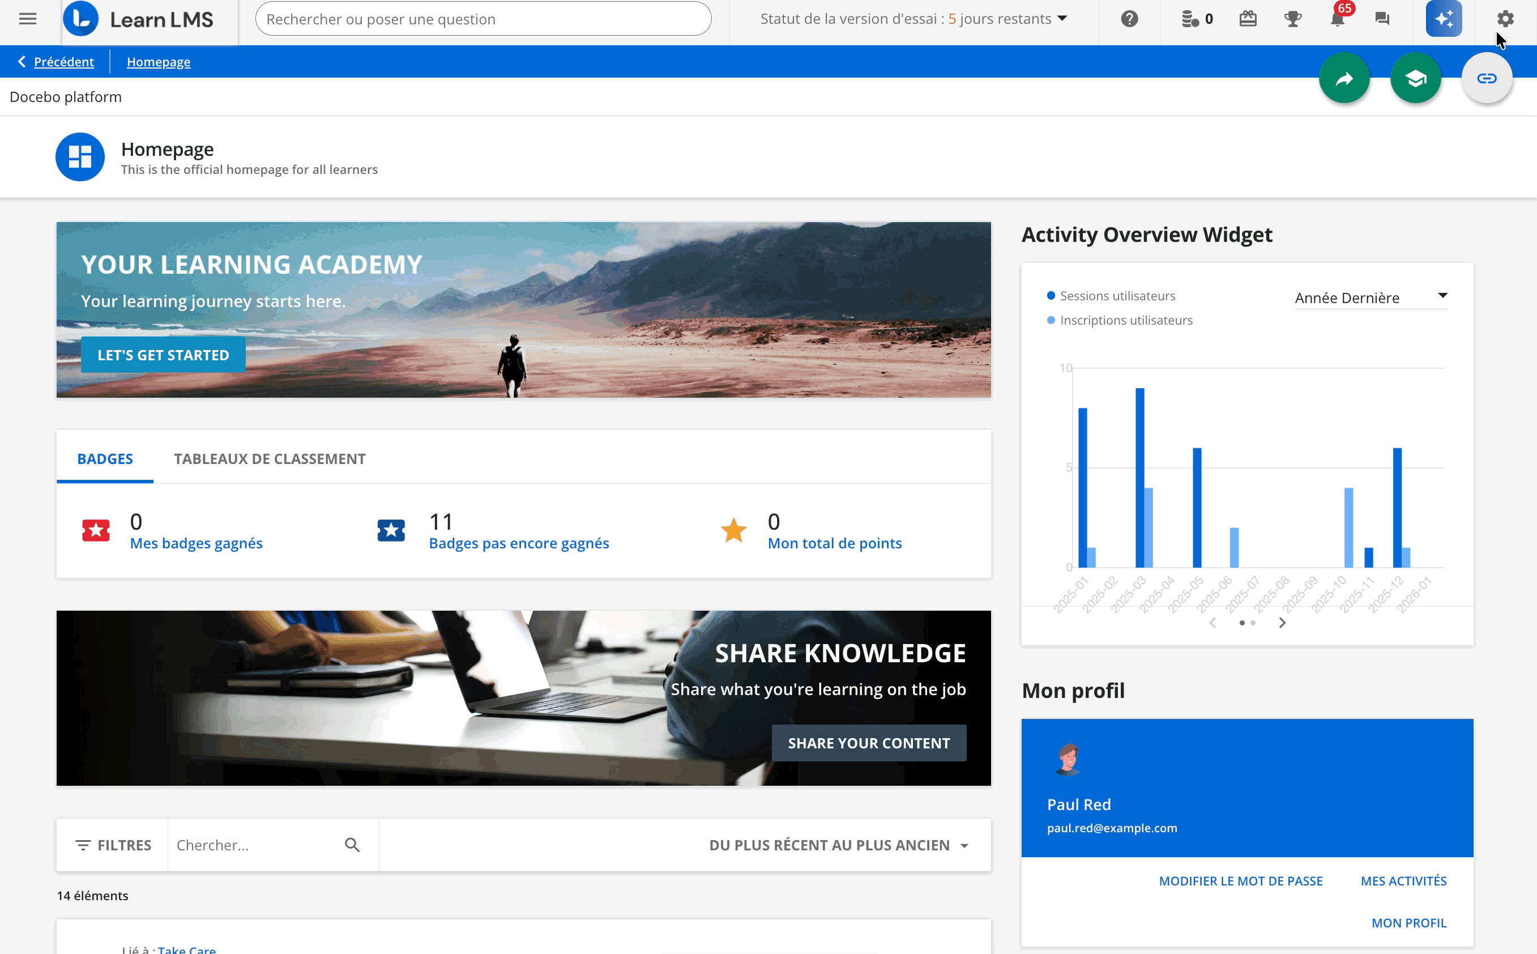This screenshot has height=954, width=1537.
Task: Click the AI sparkle assistant button
Action: pyautogui.click(x=1443, y=19)
